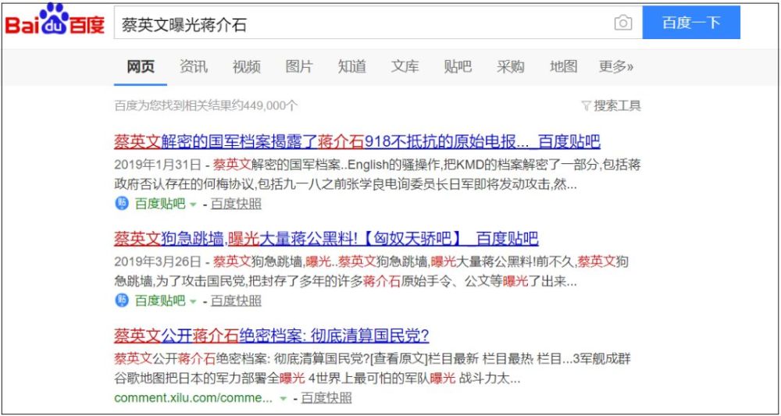
Task: Click Tieba icon under first result
Action: [122, 204]
